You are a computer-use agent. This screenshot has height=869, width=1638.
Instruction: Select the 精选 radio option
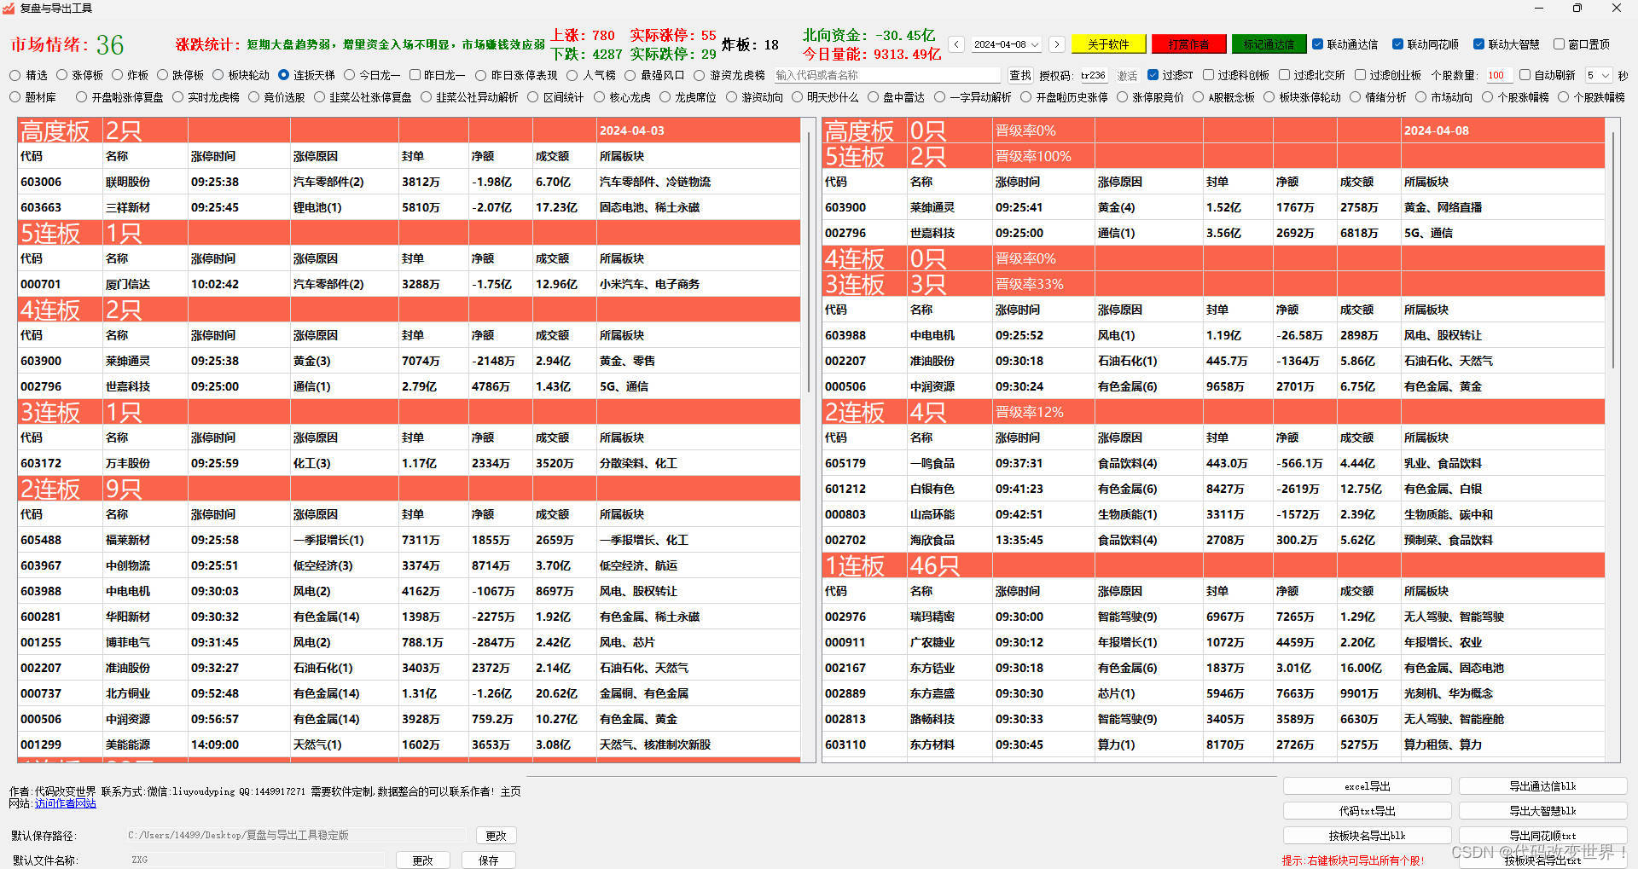pos(29,75)
